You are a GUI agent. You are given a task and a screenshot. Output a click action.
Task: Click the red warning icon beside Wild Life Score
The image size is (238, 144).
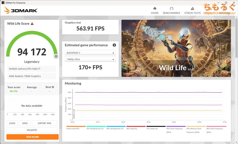(x=32, y=24)
